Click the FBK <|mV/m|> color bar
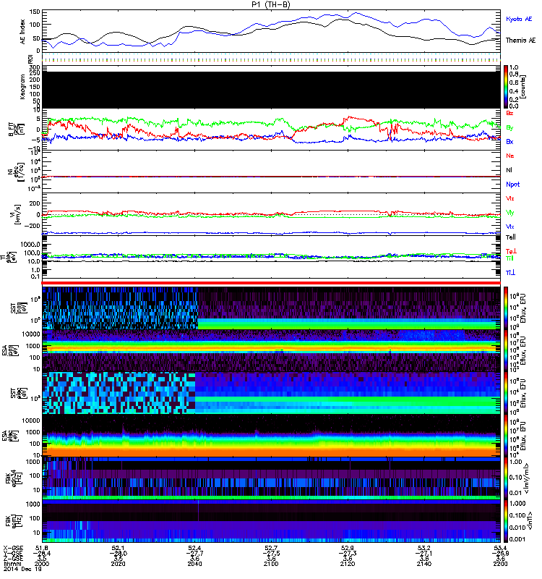The height and width of the screenshot is (579, 542). [506, 478]
